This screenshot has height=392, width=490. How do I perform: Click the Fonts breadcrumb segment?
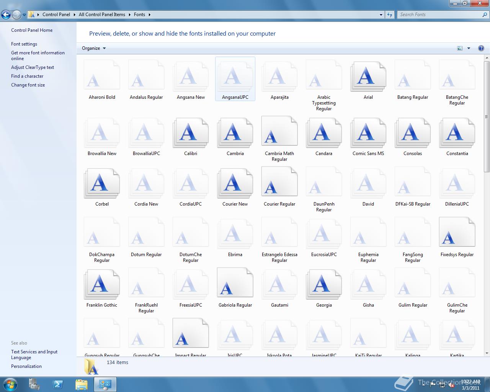click(x=139, y=15)
